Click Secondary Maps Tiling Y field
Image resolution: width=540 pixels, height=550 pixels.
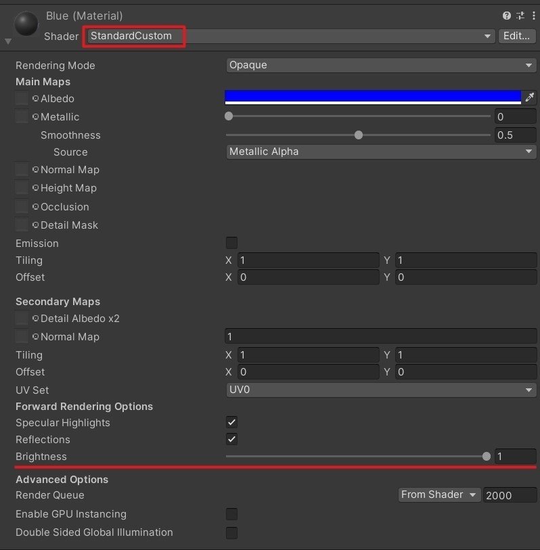pos(466,355)
